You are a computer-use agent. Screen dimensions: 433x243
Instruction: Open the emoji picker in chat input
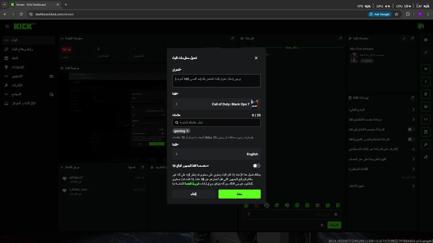tap(336, 214)
